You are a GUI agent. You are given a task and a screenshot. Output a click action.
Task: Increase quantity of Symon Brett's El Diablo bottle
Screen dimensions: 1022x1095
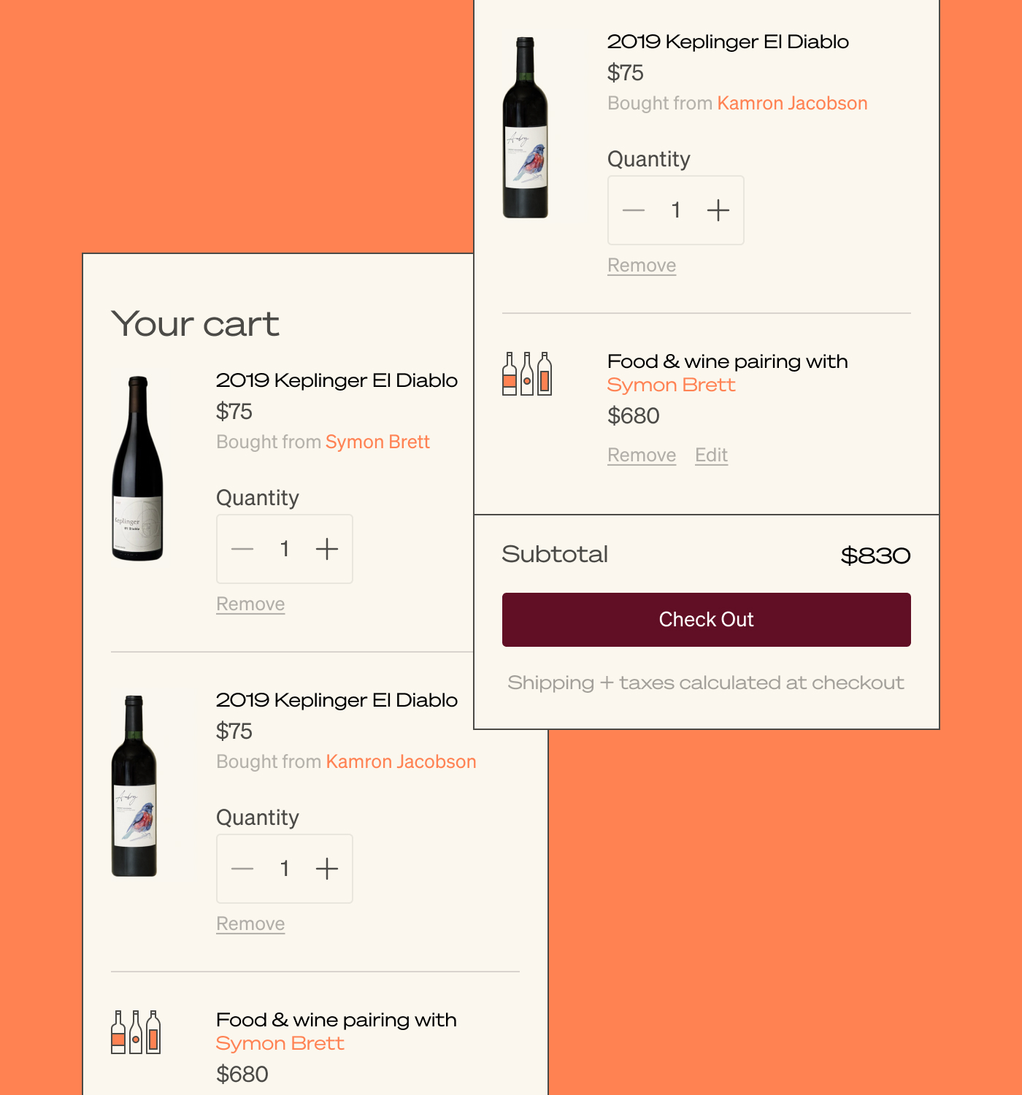327,549
